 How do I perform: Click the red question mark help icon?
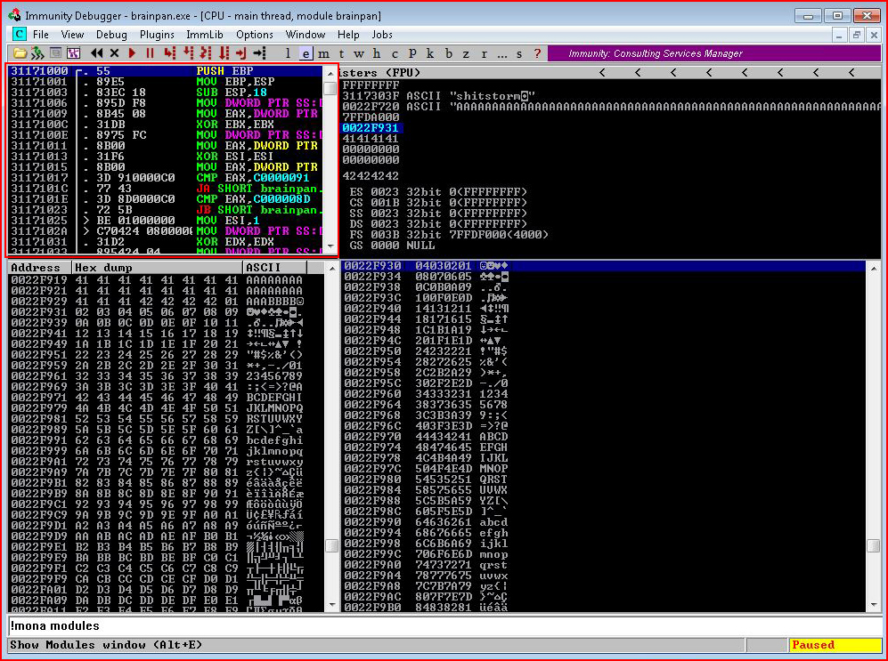point(537,53)
